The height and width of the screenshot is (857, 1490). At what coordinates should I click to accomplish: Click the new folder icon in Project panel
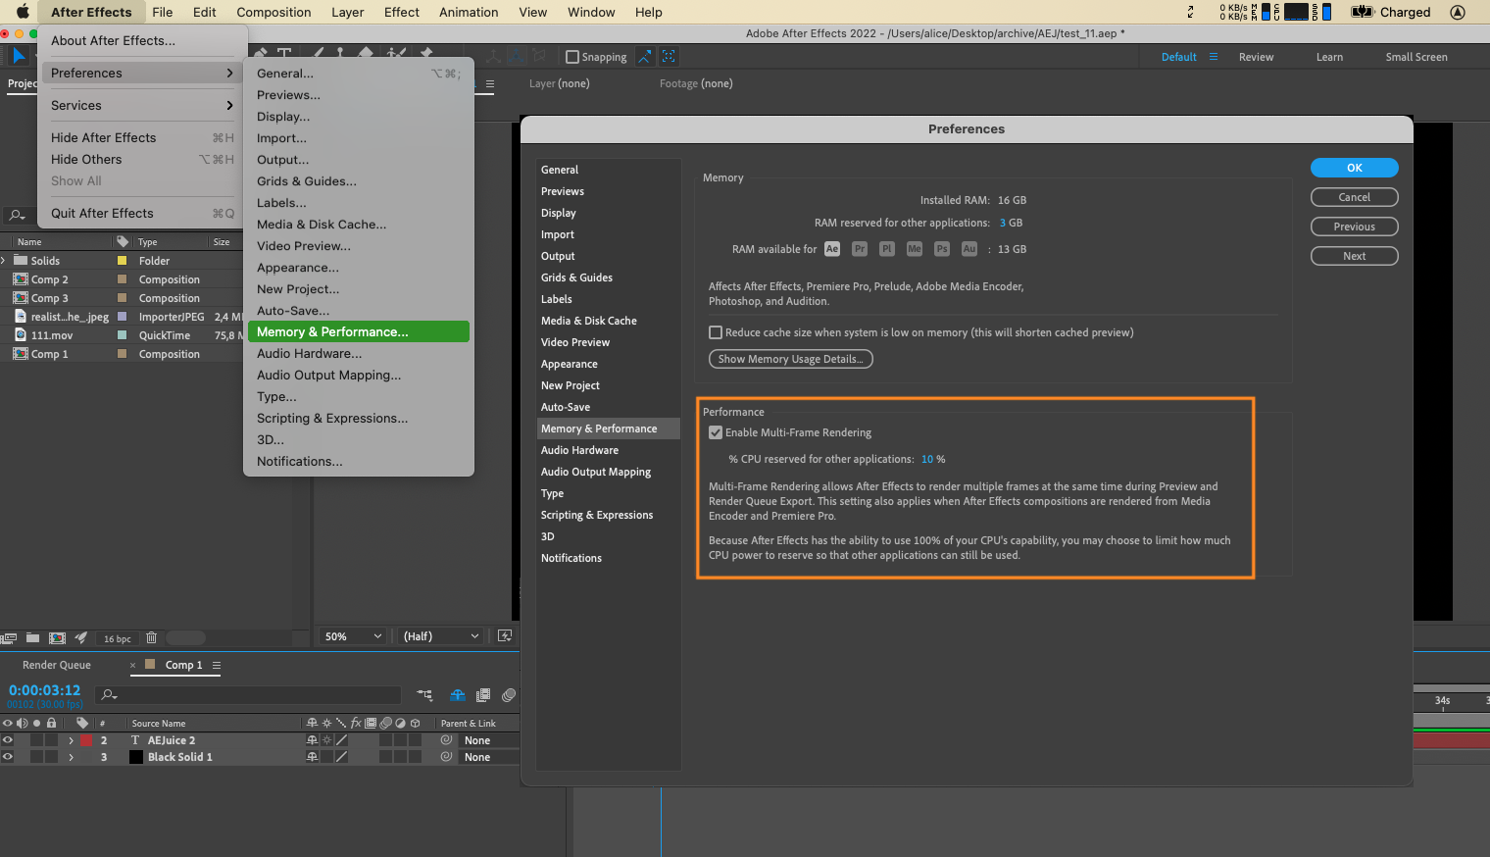pos(32,637)
